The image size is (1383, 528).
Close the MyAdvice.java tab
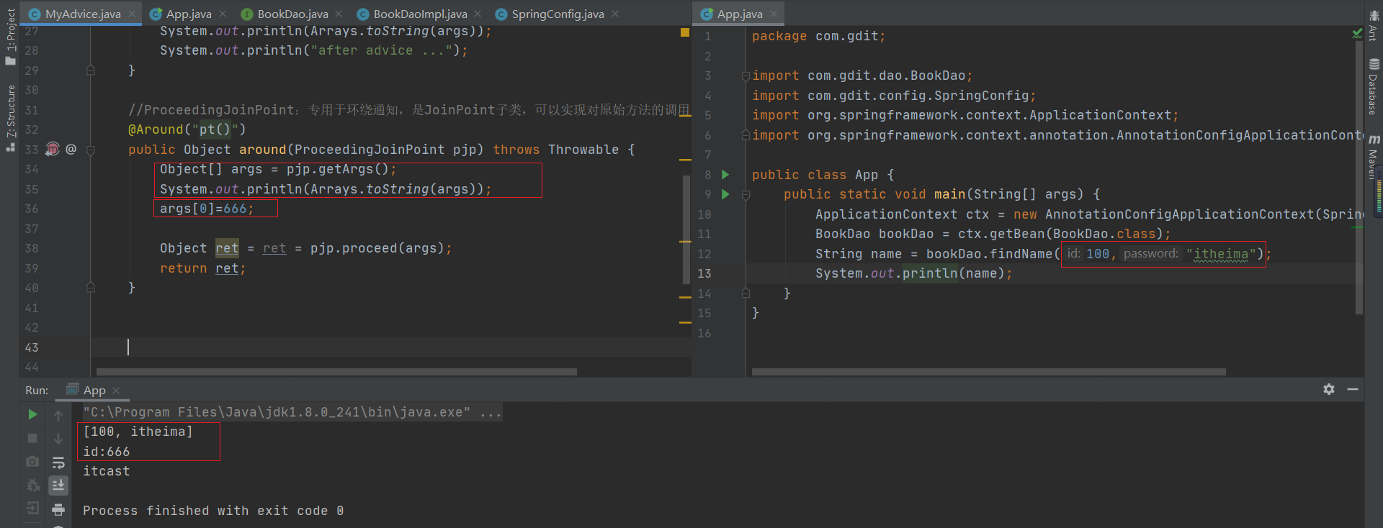coord(132,14)
